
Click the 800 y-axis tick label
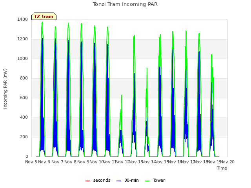pyautogui.click(x=24, y=78)
